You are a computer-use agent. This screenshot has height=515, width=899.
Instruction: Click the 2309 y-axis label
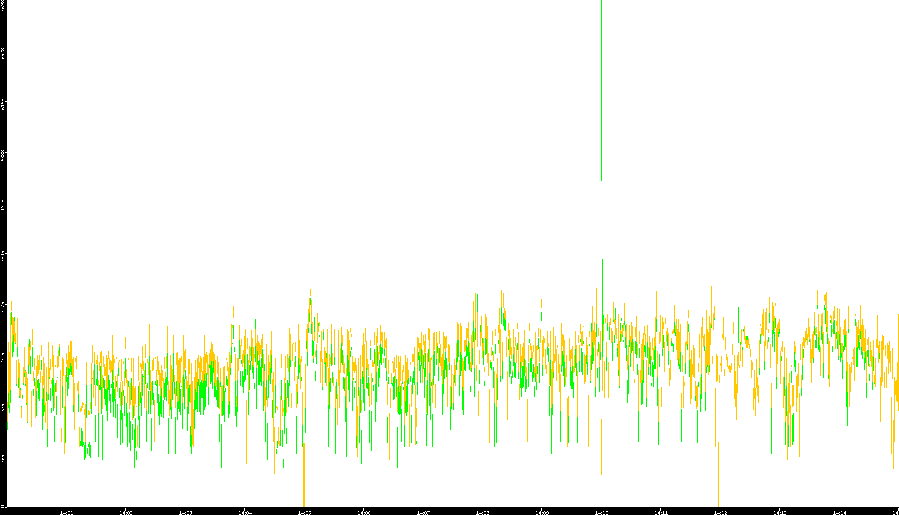point(3,358)
